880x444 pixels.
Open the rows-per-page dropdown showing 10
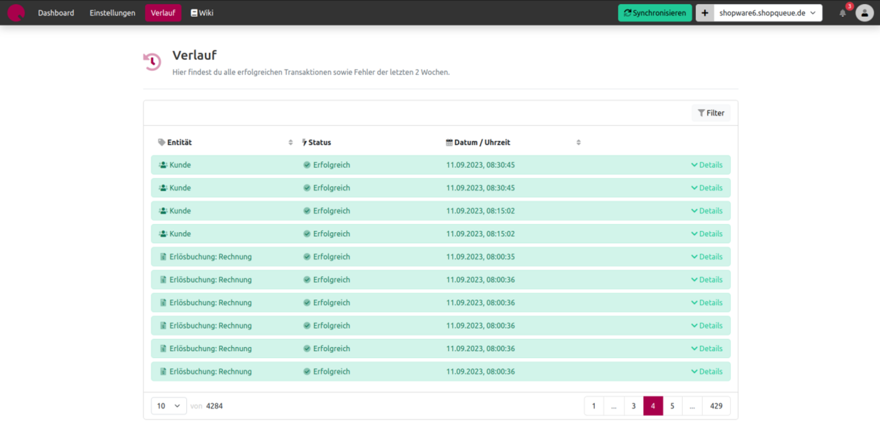[168, 406]
